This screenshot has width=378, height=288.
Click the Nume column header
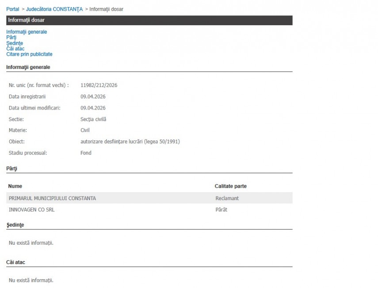pos(15,186)
